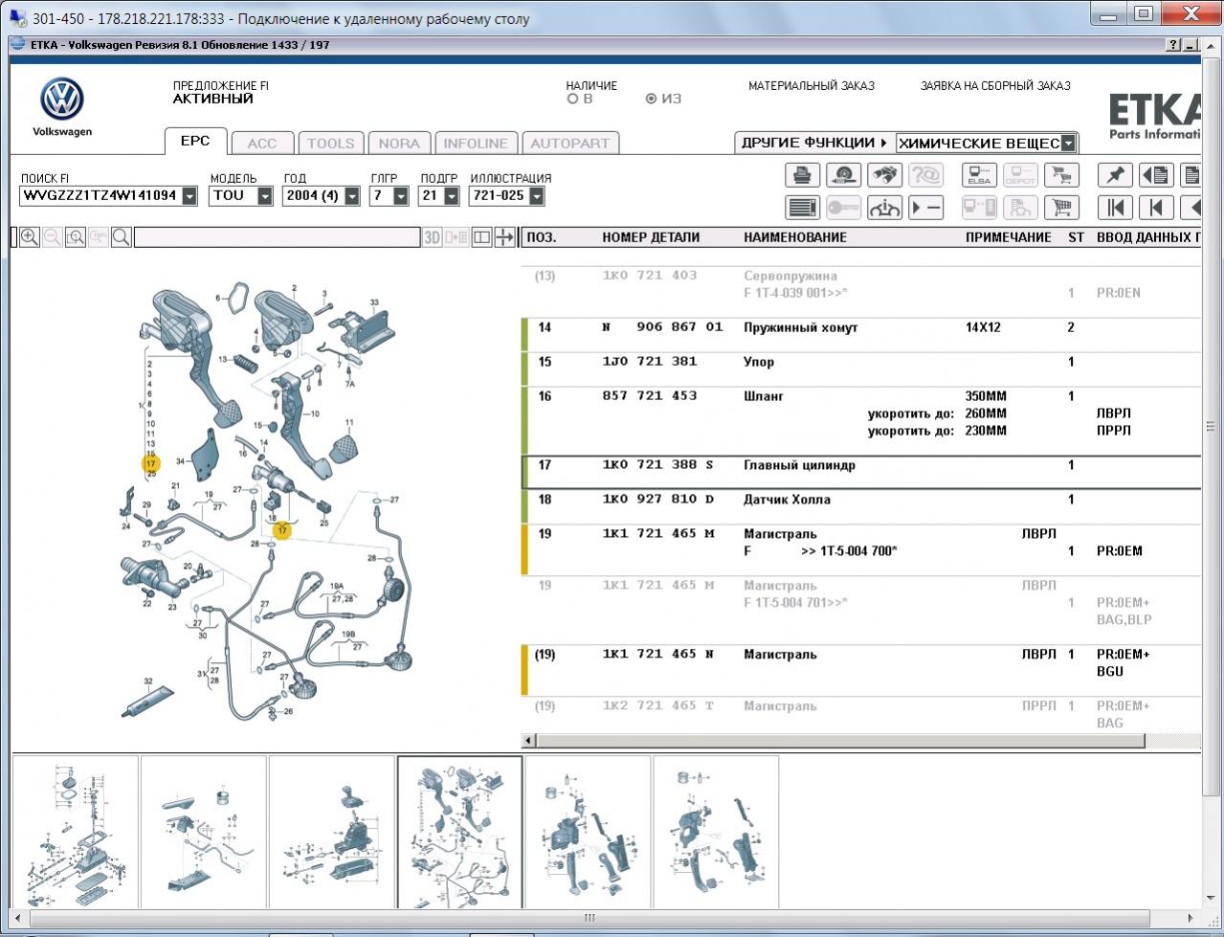The width and height of the screenshot is (1224, 937).
Task: Go to previous illustration step-back icon
Action: click(x=1156, y=208)
